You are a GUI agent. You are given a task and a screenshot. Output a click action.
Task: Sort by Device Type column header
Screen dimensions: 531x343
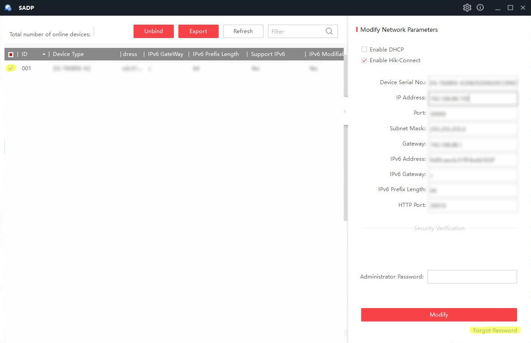68,54
